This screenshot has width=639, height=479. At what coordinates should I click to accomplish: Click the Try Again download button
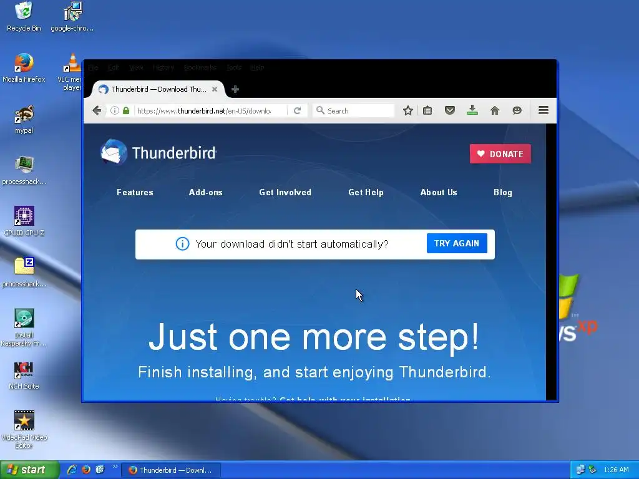457,243
